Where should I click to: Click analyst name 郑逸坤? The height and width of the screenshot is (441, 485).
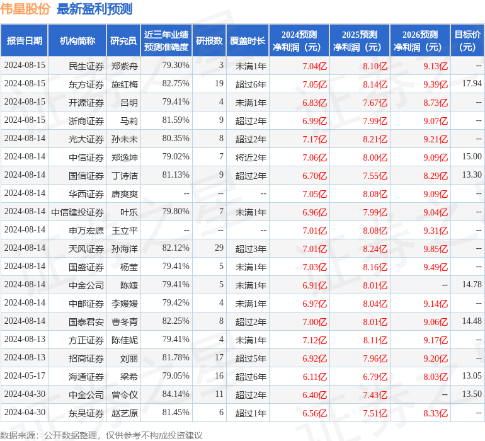point(125,157)
